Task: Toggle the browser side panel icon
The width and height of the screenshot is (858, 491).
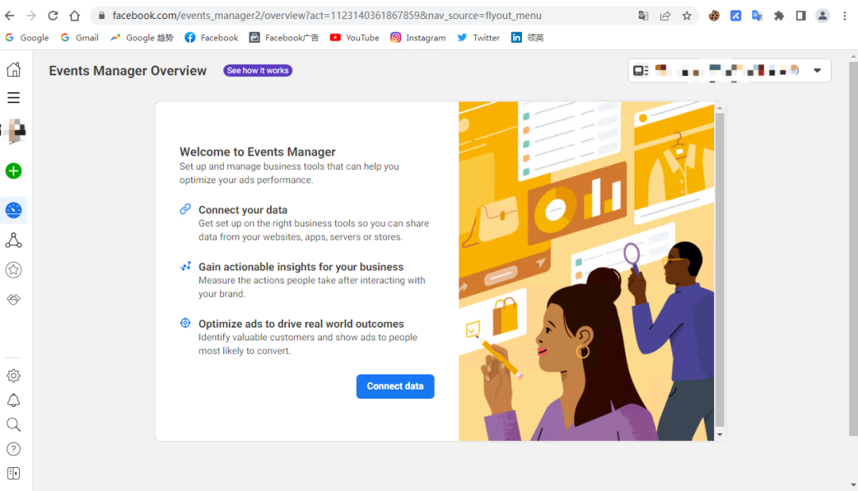Action: (x=801, y=16)
